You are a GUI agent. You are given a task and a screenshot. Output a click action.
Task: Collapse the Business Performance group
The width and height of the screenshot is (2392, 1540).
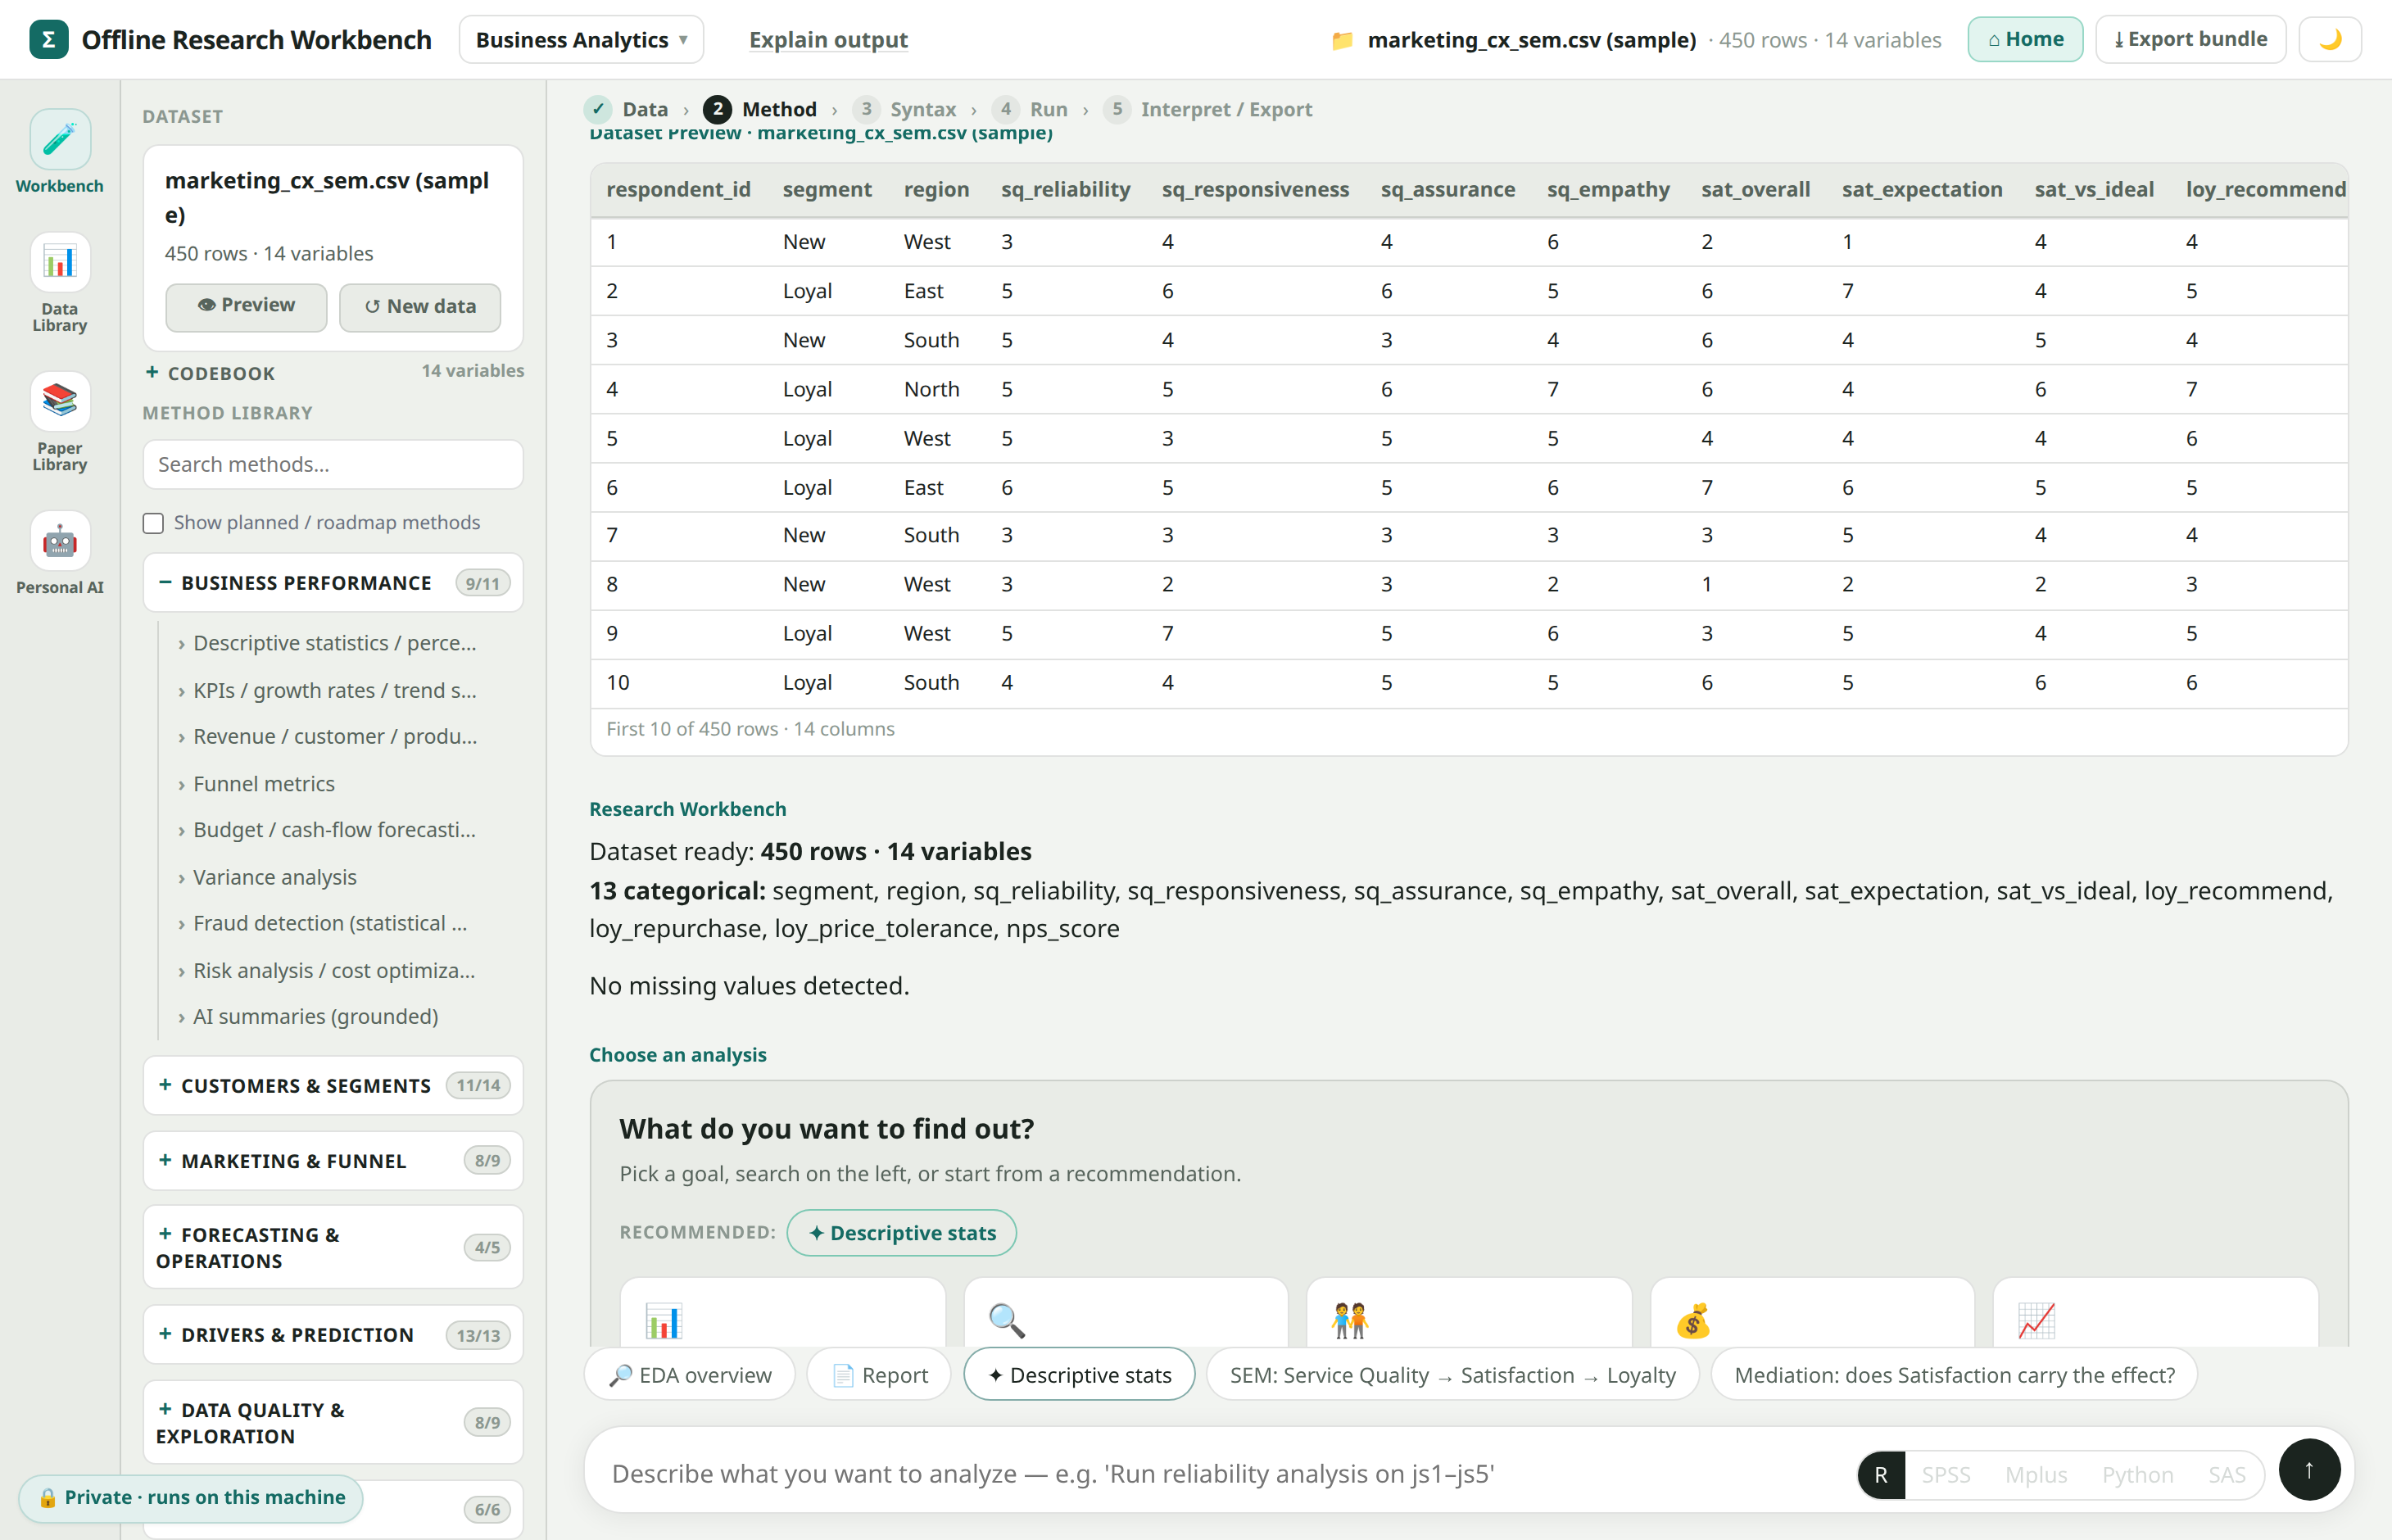coord(333,583)
